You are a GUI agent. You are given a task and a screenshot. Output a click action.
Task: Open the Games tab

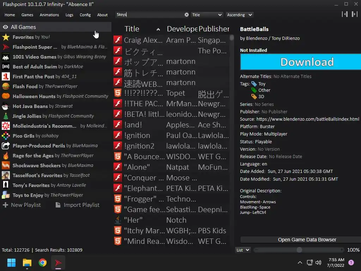(27, 15)
